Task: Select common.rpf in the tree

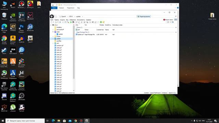Action: click(60, 45)
